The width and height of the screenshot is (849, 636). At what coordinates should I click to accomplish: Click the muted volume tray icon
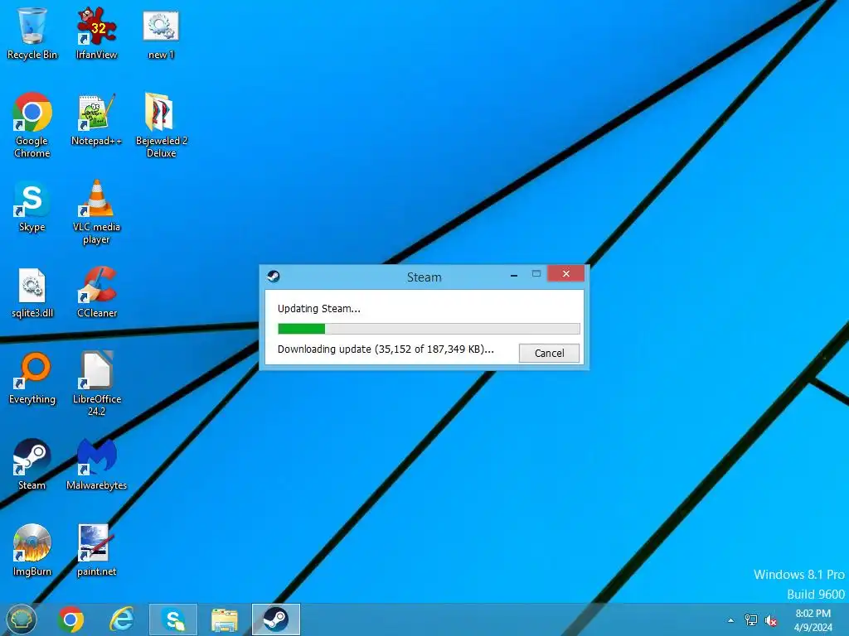(x=771, y=620)
